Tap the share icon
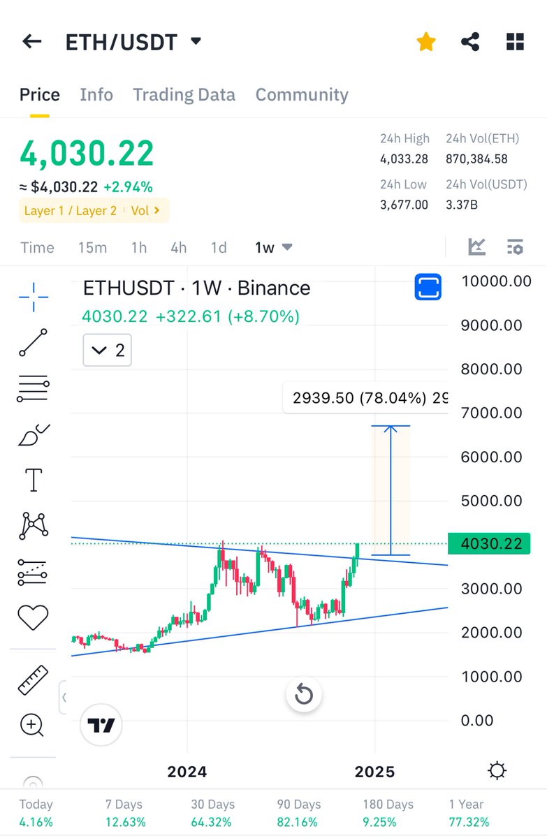This screenshot has height=838, width=547. (470, 42)
